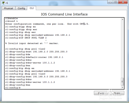The width and height of the screenshot is (129, 103).
Task: Click the r1 Packet Tracer title icon
Action: [x=3, y=3]
